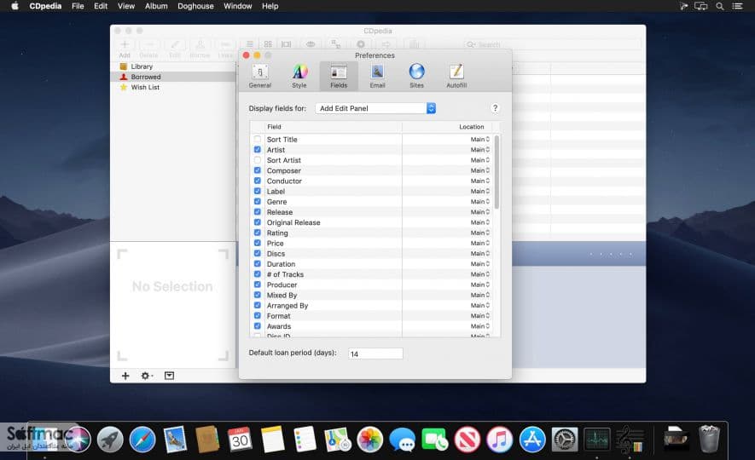Open the Doghouse menu
Screen dimensions: 755x460
(195, 6)
